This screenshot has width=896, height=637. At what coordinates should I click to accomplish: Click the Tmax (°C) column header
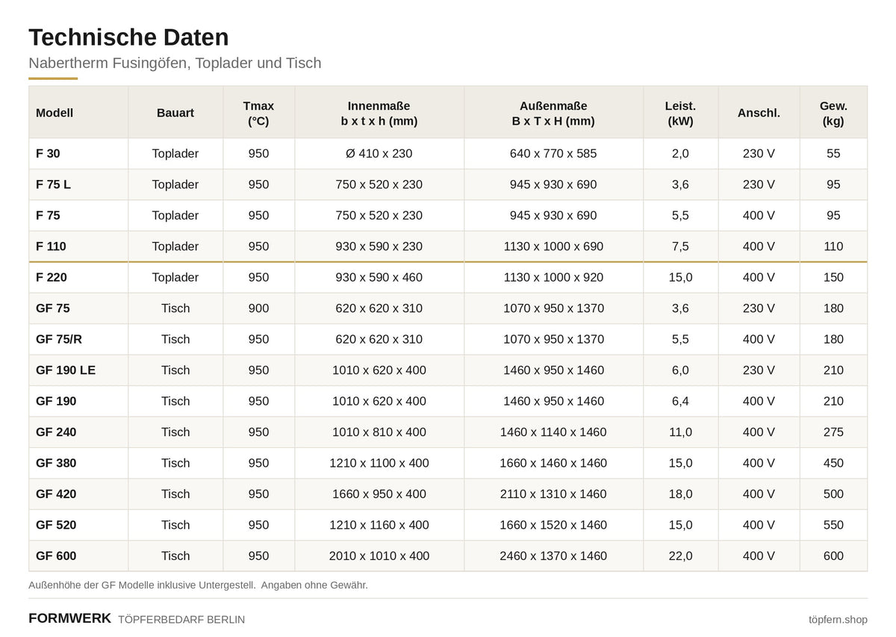click(x=258, y=113)
